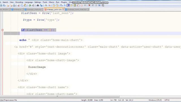Click the Zoom In toolbar icon
This screenshot has height=102, width=181.
pos(46,5)
